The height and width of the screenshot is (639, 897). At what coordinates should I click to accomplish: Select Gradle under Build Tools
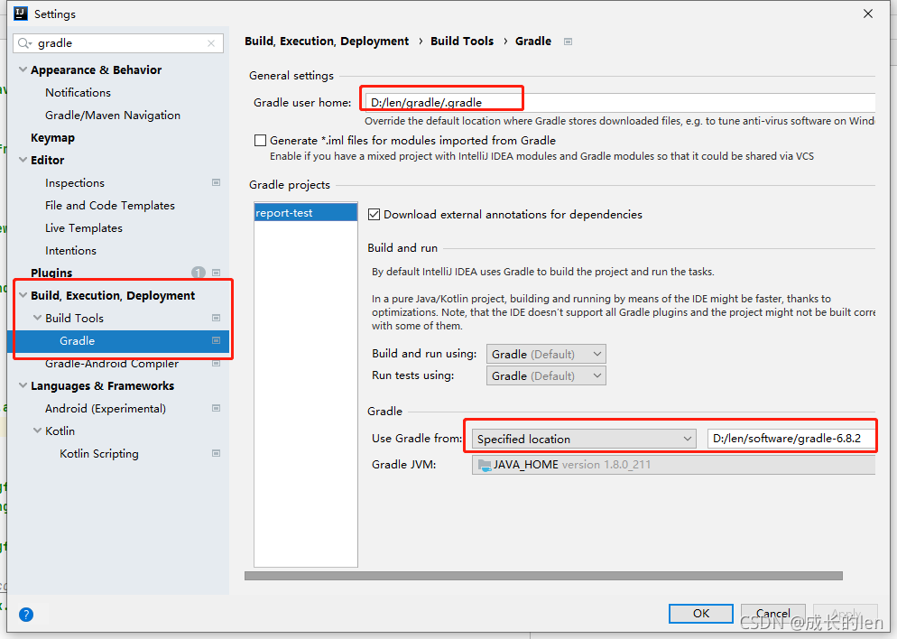pos(78,341)
